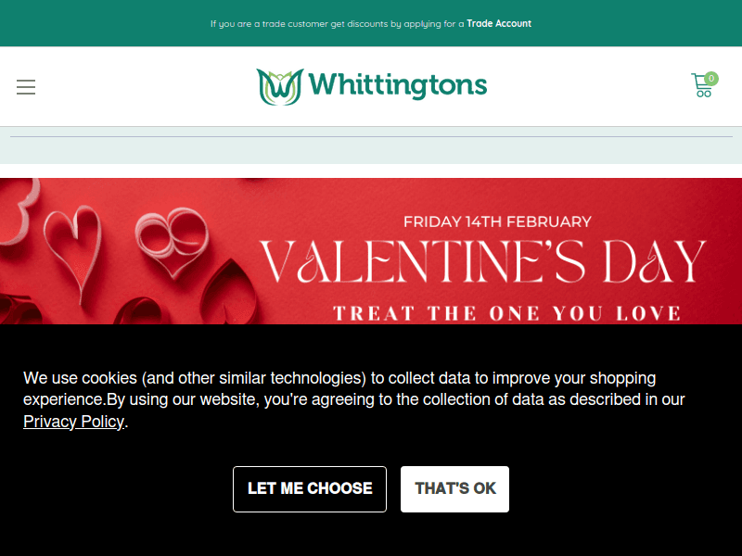Select the TREAT THE ONE YOU LOVE banner
Image resolution: width=742 pixels, height=556 pixels.
tap(498, 312)
